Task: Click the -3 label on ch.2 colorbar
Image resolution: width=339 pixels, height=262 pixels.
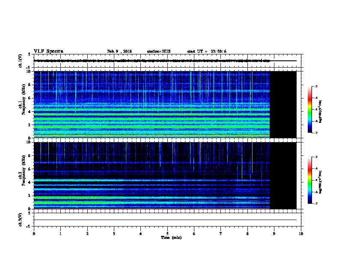Action: tap(315, 157)
